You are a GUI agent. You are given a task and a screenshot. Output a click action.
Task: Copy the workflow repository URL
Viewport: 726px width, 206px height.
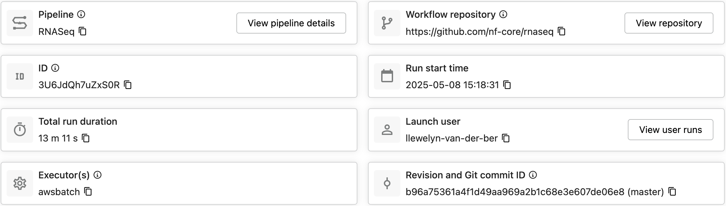click(562, 32)
